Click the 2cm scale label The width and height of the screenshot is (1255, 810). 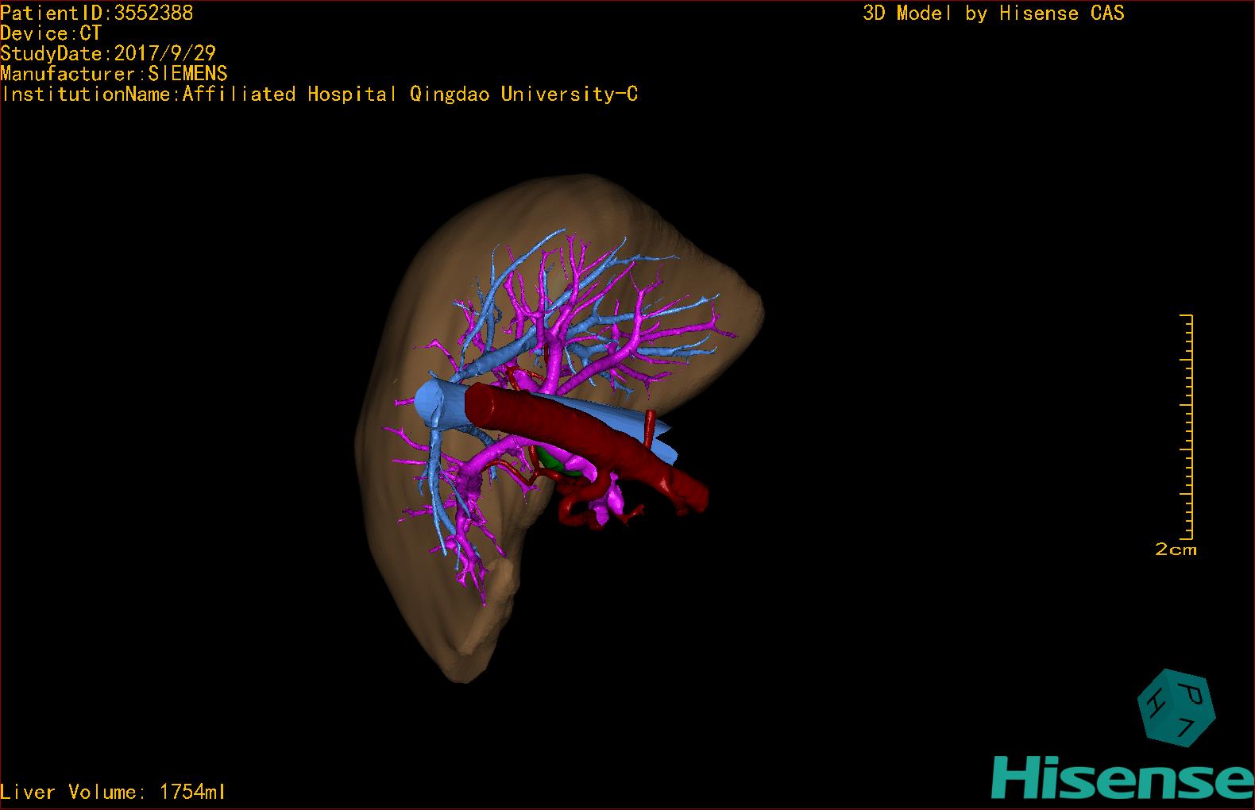click(1176, 549)
